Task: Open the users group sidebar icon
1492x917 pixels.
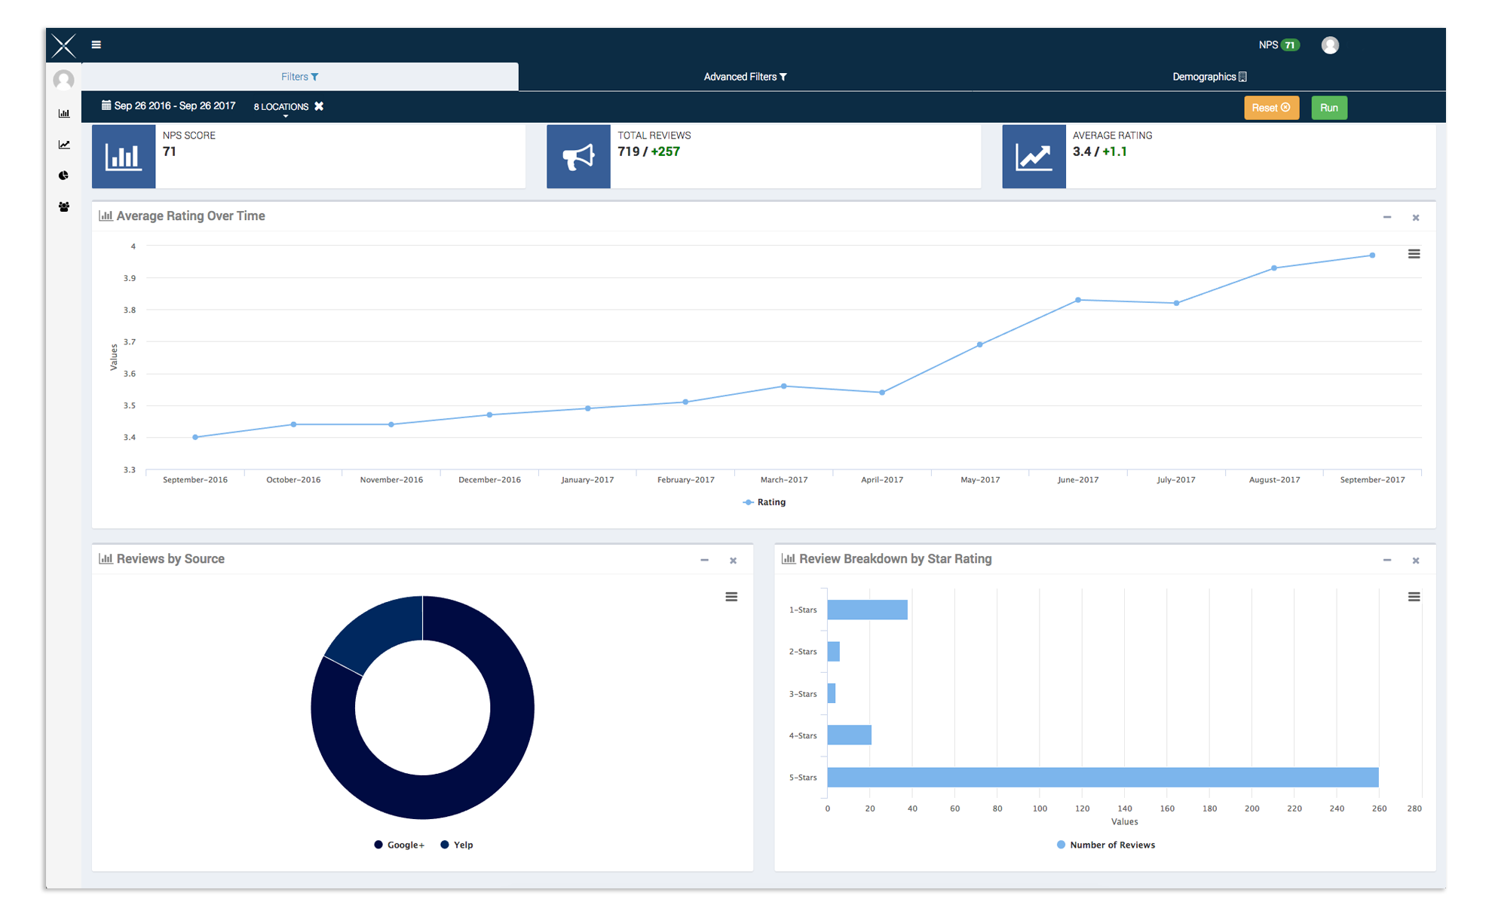Action: tap(64, 206)
